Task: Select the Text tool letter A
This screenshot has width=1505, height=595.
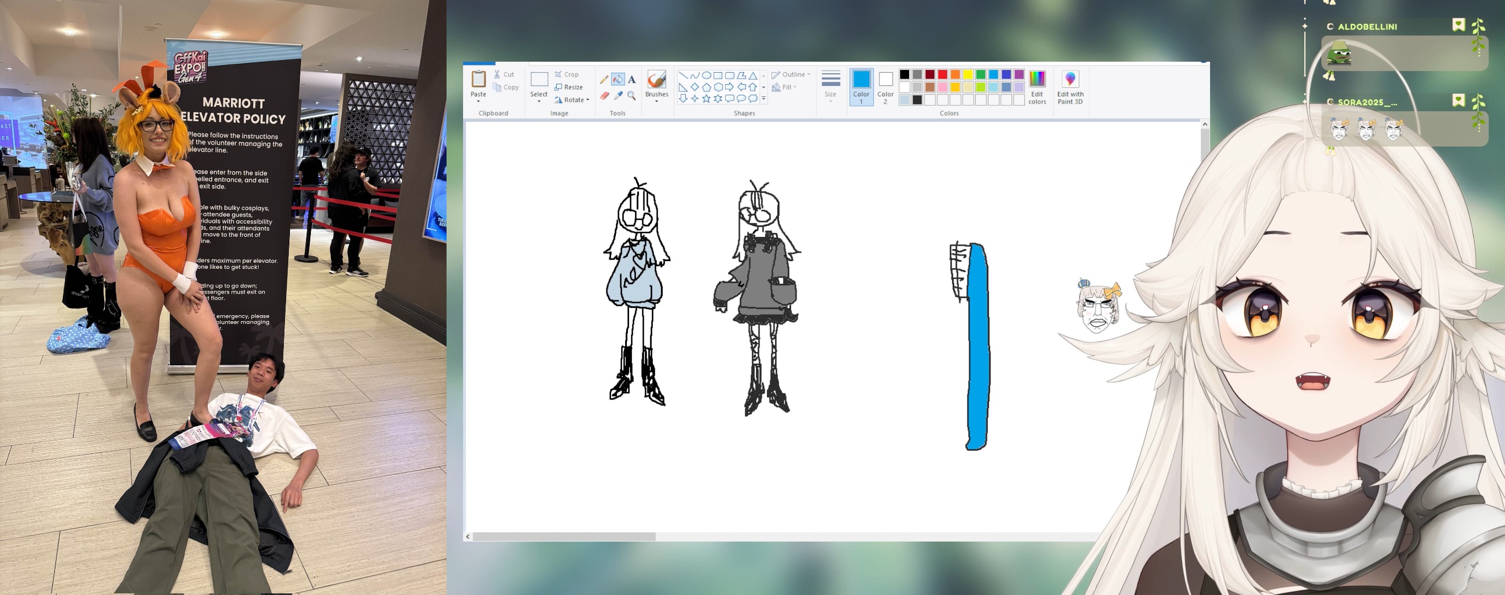Action: (x=632, y=79)
